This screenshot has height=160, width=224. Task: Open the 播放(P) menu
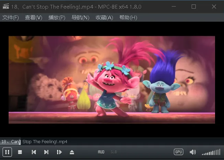[57, 18]
